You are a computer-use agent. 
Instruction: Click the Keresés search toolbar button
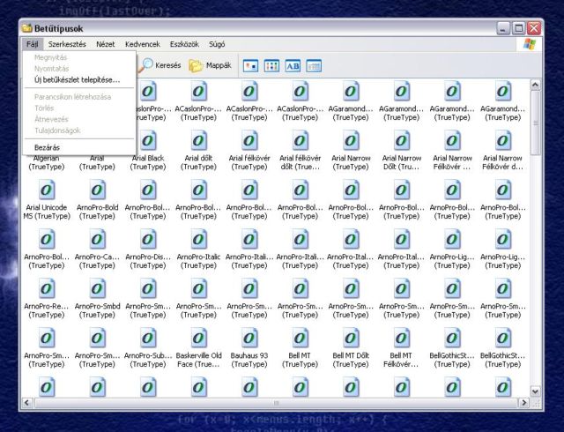tap(160, 65)
